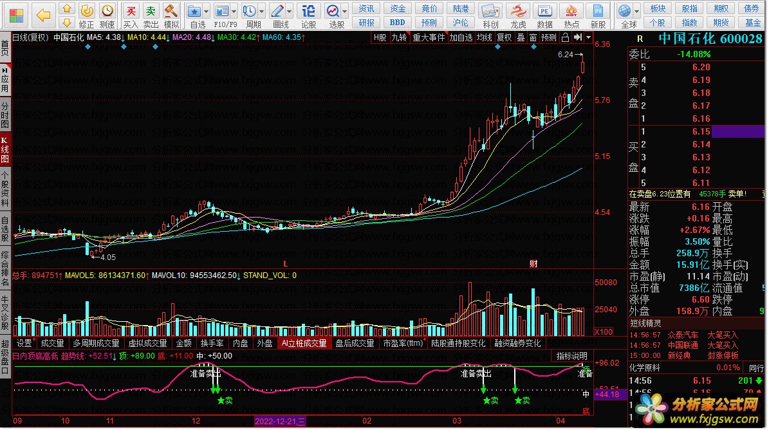Open the 指标说明 indicator description
This screenshot has width=769, height=430.
[571, 356]
